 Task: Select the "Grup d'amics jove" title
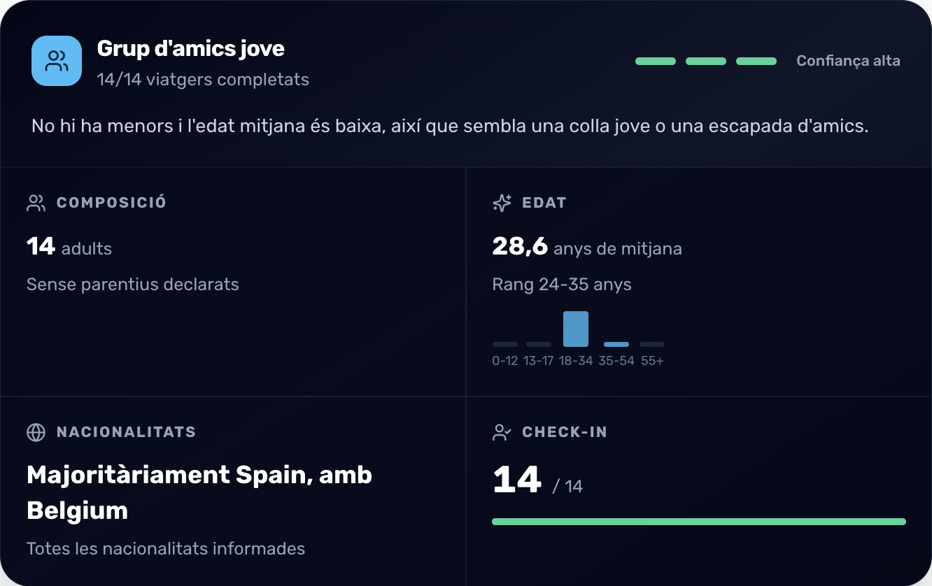(190, 48)
